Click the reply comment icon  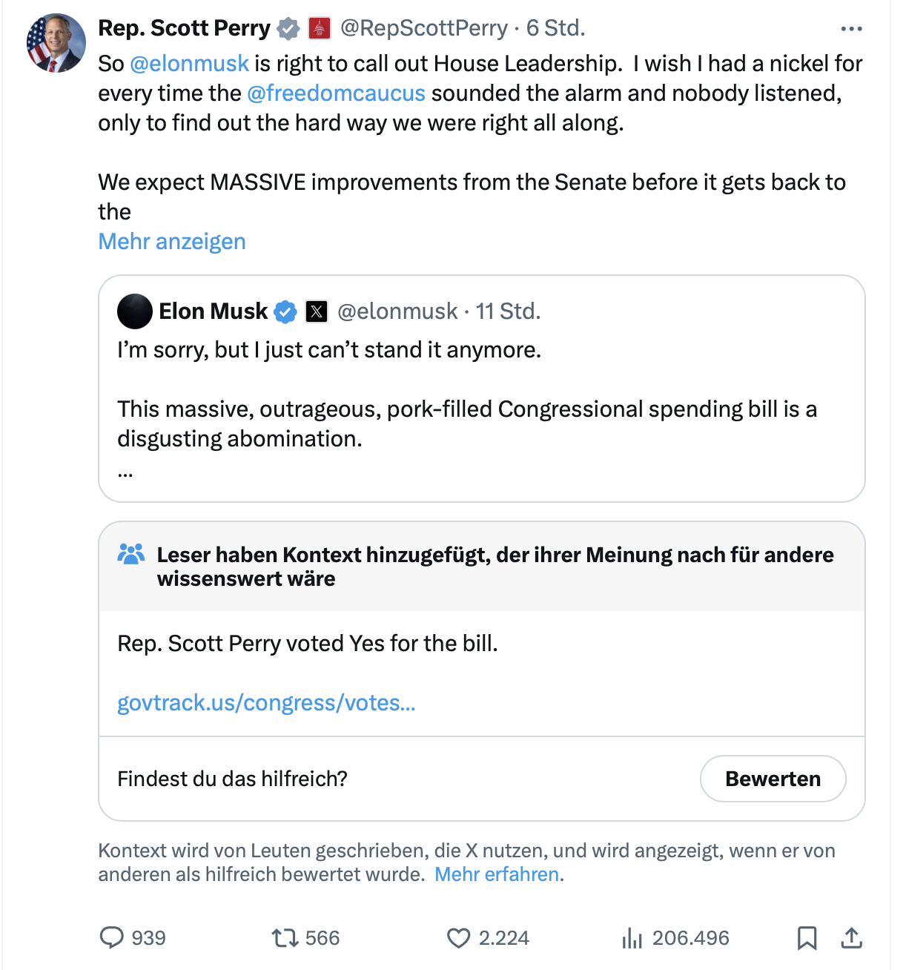click(111, 938)
